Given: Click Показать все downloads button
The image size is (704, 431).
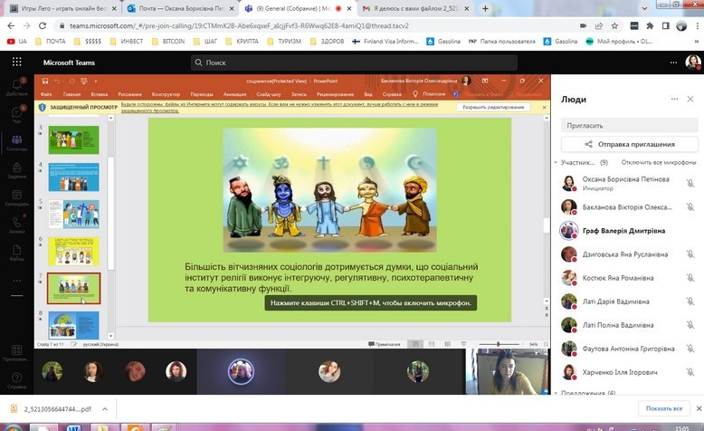Looking at the screenshot, I should point(664,408).
